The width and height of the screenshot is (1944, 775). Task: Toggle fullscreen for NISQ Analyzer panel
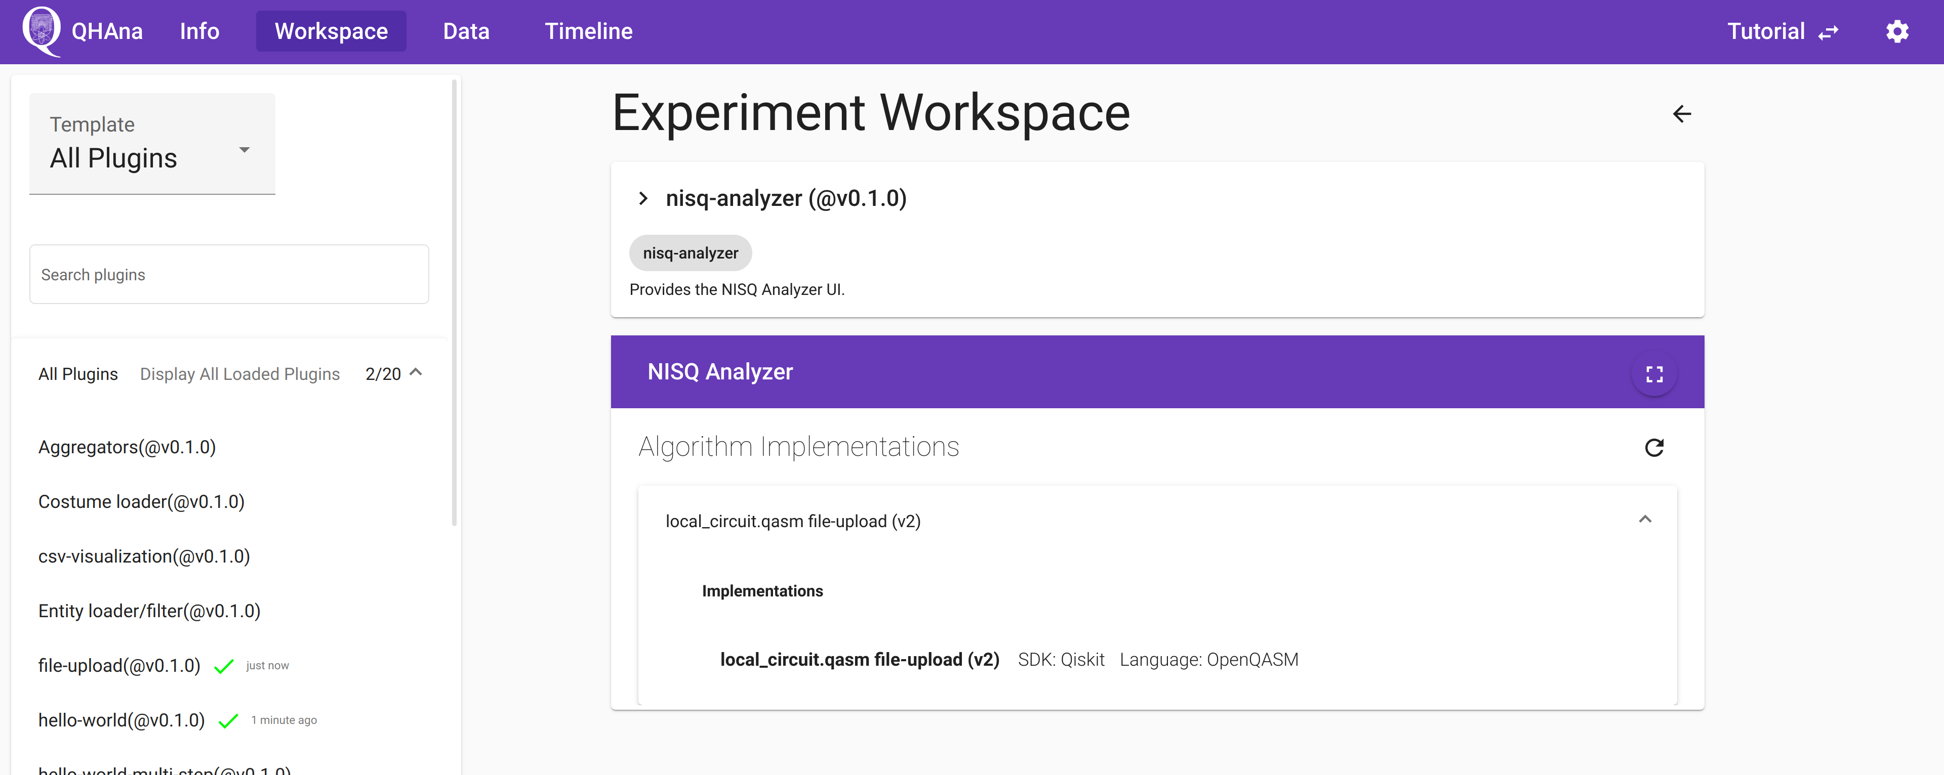pyautogui.click(x=1654, y=374)
